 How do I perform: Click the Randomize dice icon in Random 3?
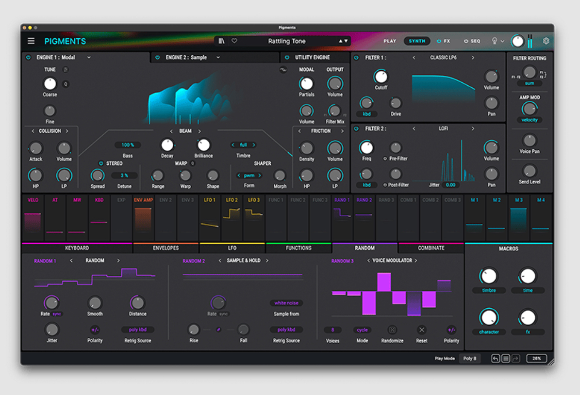click(392, 330)
